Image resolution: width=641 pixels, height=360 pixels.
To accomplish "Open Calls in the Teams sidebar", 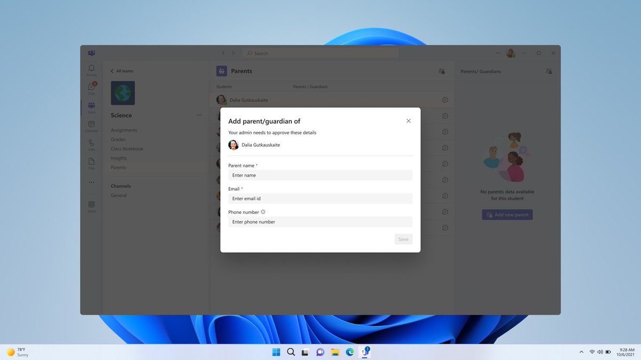I will (x=91, y=145).
